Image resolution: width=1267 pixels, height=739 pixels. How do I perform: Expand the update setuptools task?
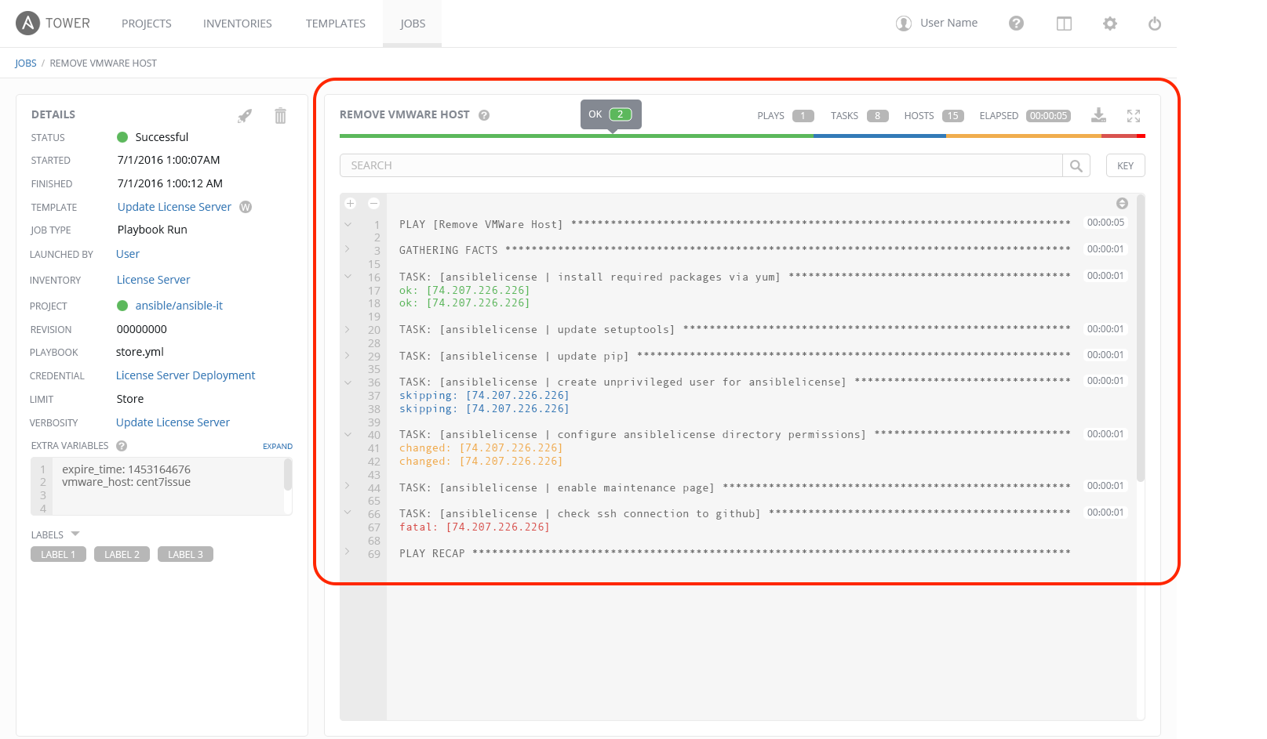pyautogui.click(x=348, y=329)
